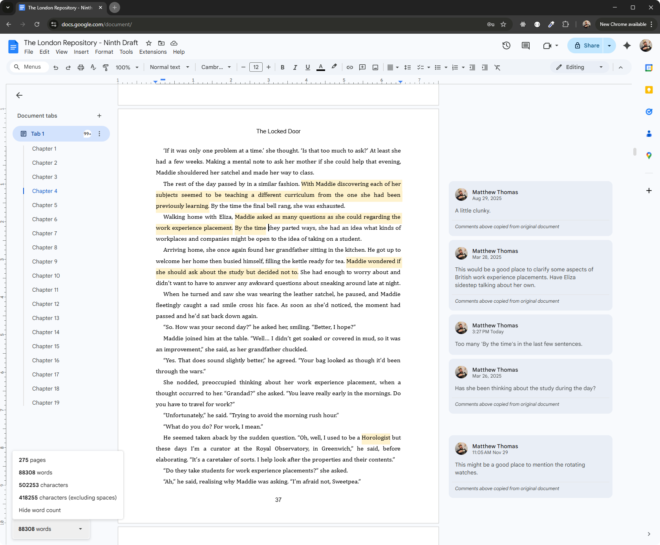Image resolution: width=660 pixels, height=545 pixels.
Task: Click the print icon in toolbar
Action: (x=81, y=67)
